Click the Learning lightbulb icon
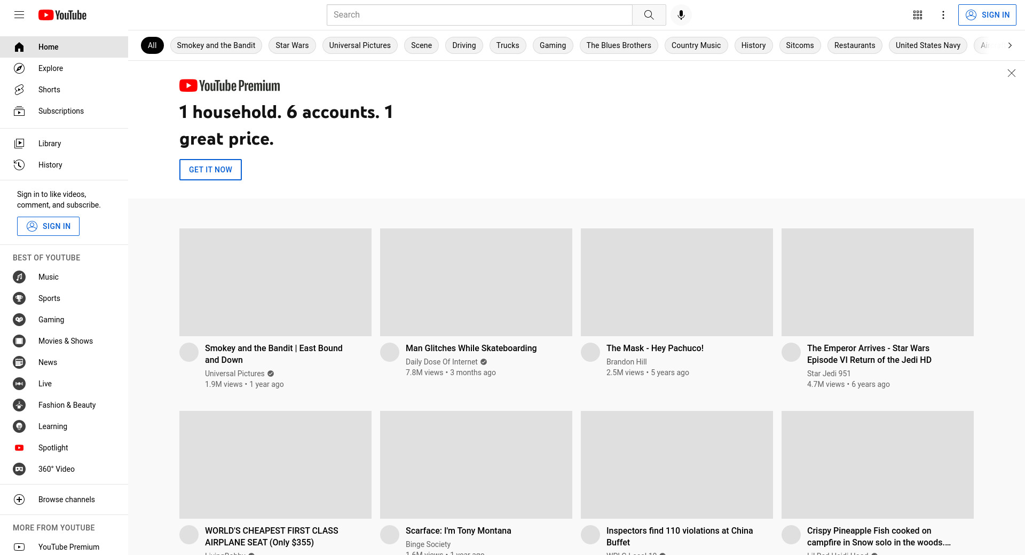 click(x=19, y=426)
